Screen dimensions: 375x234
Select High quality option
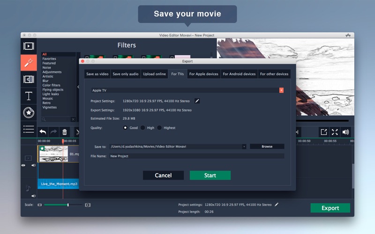[x=143, y=128]
